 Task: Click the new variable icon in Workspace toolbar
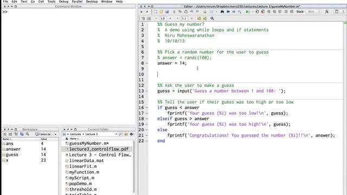pyautogui.click(x=5, y=134)
